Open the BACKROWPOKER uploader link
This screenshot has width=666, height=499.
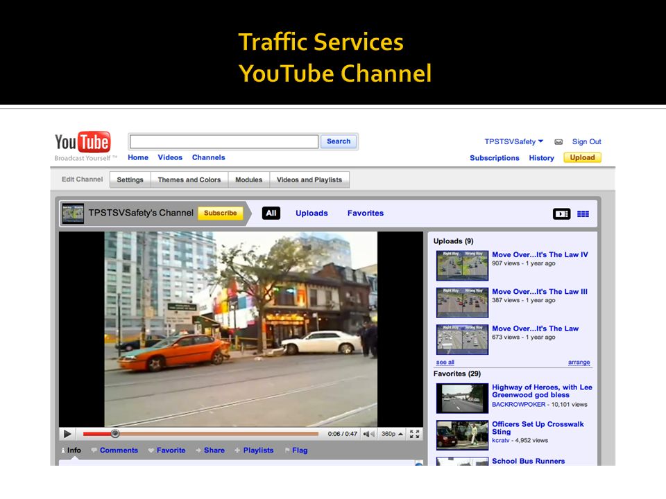pyautogui.click(x=519, y=404)
